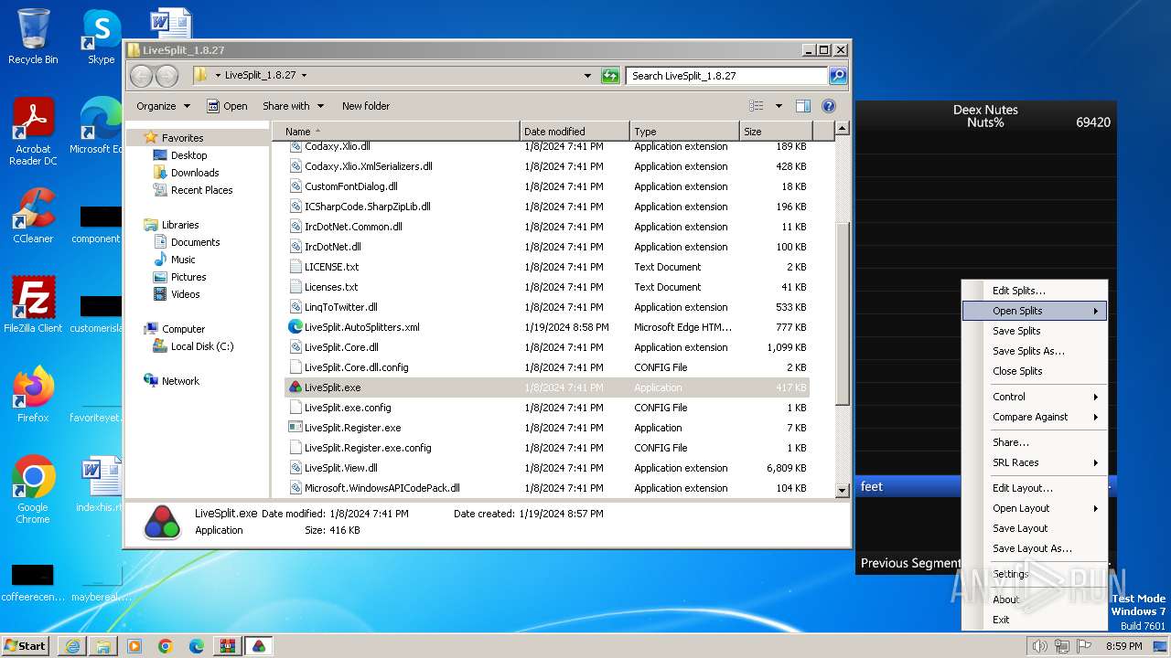Sort by the Size column header

(775, 132)
